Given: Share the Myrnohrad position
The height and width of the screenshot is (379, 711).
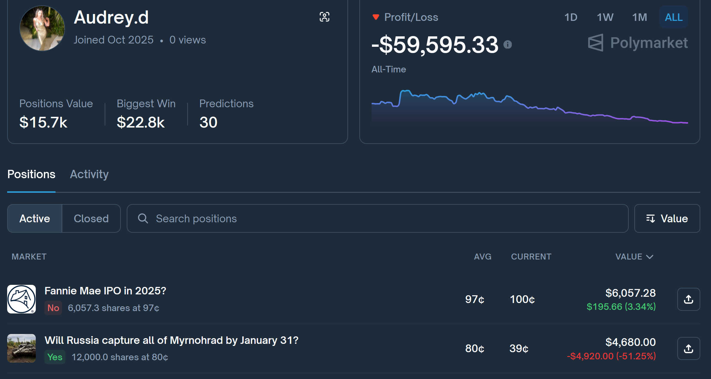Looking at the screenshot, I should click(688, 348).
